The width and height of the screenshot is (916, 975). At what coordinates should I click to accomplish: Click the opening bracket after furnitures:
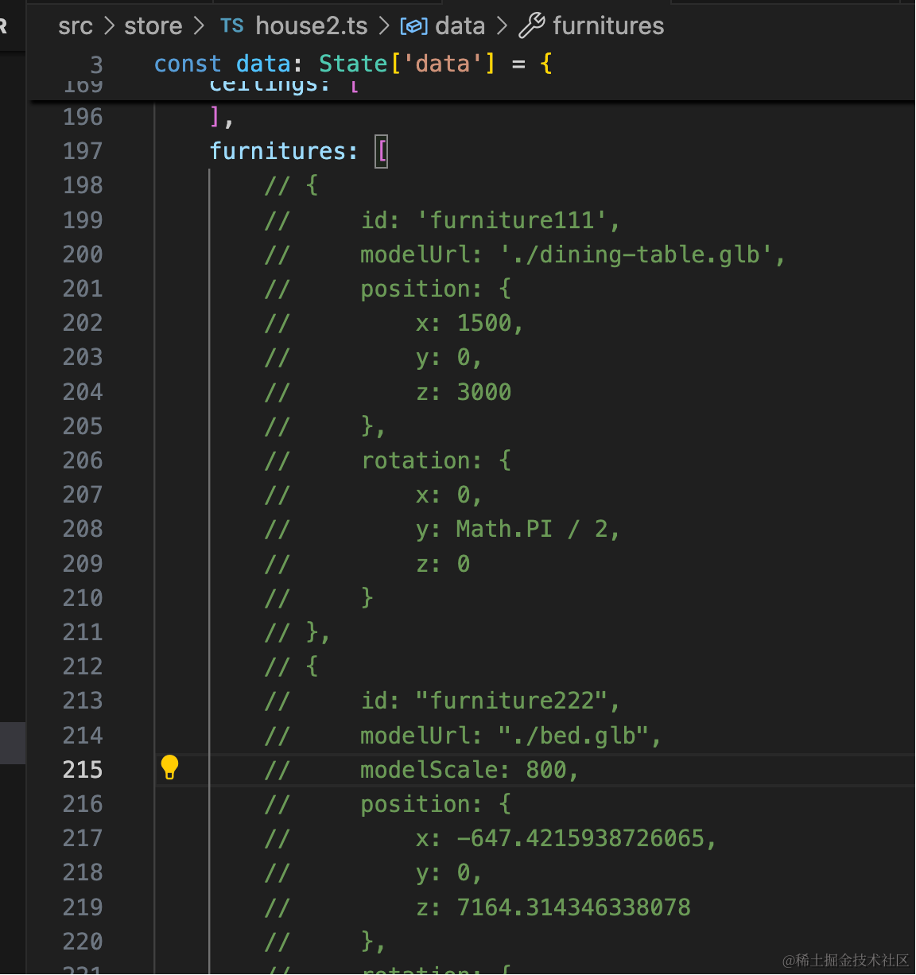pyautogui.click(x=382, y=151)
